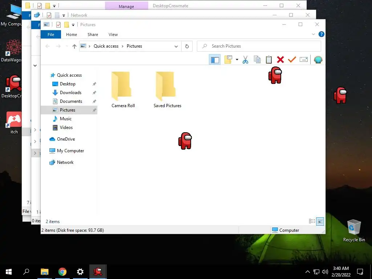Select the itch desktop shortcut
Image resolution: width=372 pixels, height=279 pixels.
pyautogui.click(x=14, y=123)
